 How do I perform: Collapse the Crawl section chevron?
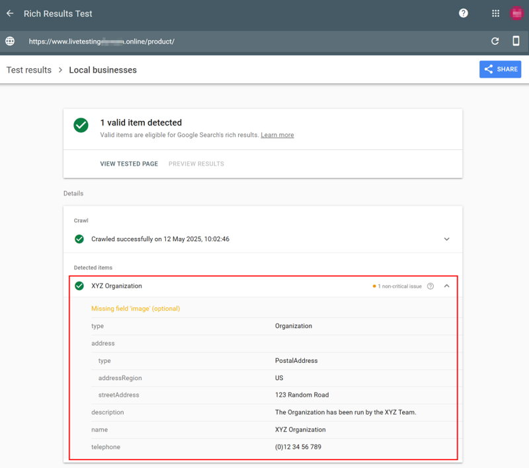click(446, 239)
